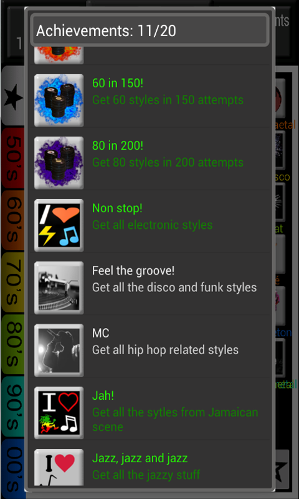Tap the purple flame vinyl stack icon
Viewport: 299px width, 499px height.
coord(59,163)
